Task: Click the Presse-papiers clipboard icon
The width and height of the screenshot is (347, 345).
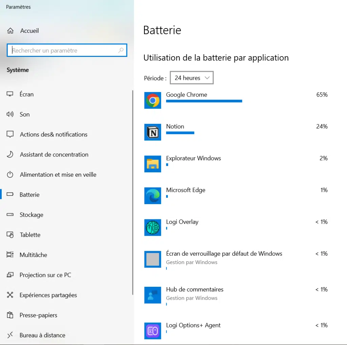Action: click(10, 315)
